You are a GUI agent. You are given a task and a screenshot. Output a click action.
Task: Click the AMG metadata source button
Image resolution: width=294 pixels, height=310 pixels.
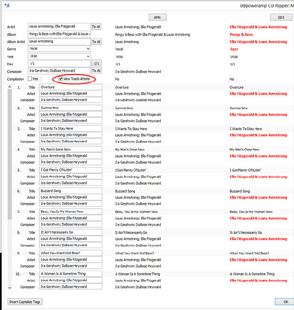pyautogui.click(x=158, y=17)
